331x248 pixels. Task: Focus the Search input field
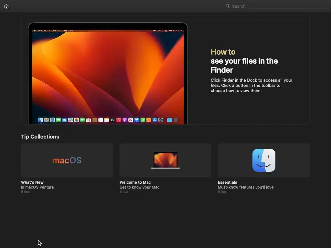pos(277,6)
